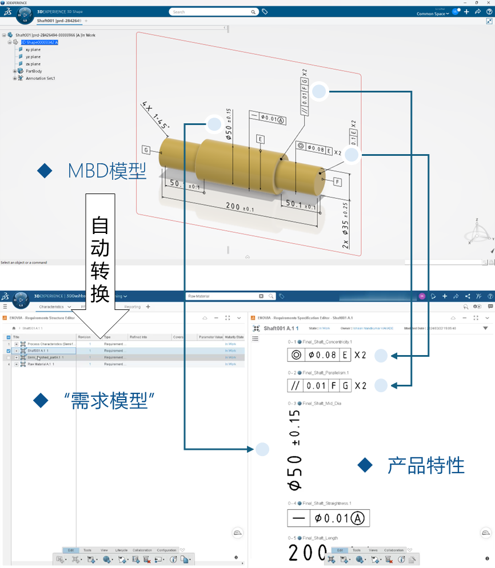
Task: Click the Shaft001 A.1 breadcrumb in the Structure Editor
Action: coord(32,329)
